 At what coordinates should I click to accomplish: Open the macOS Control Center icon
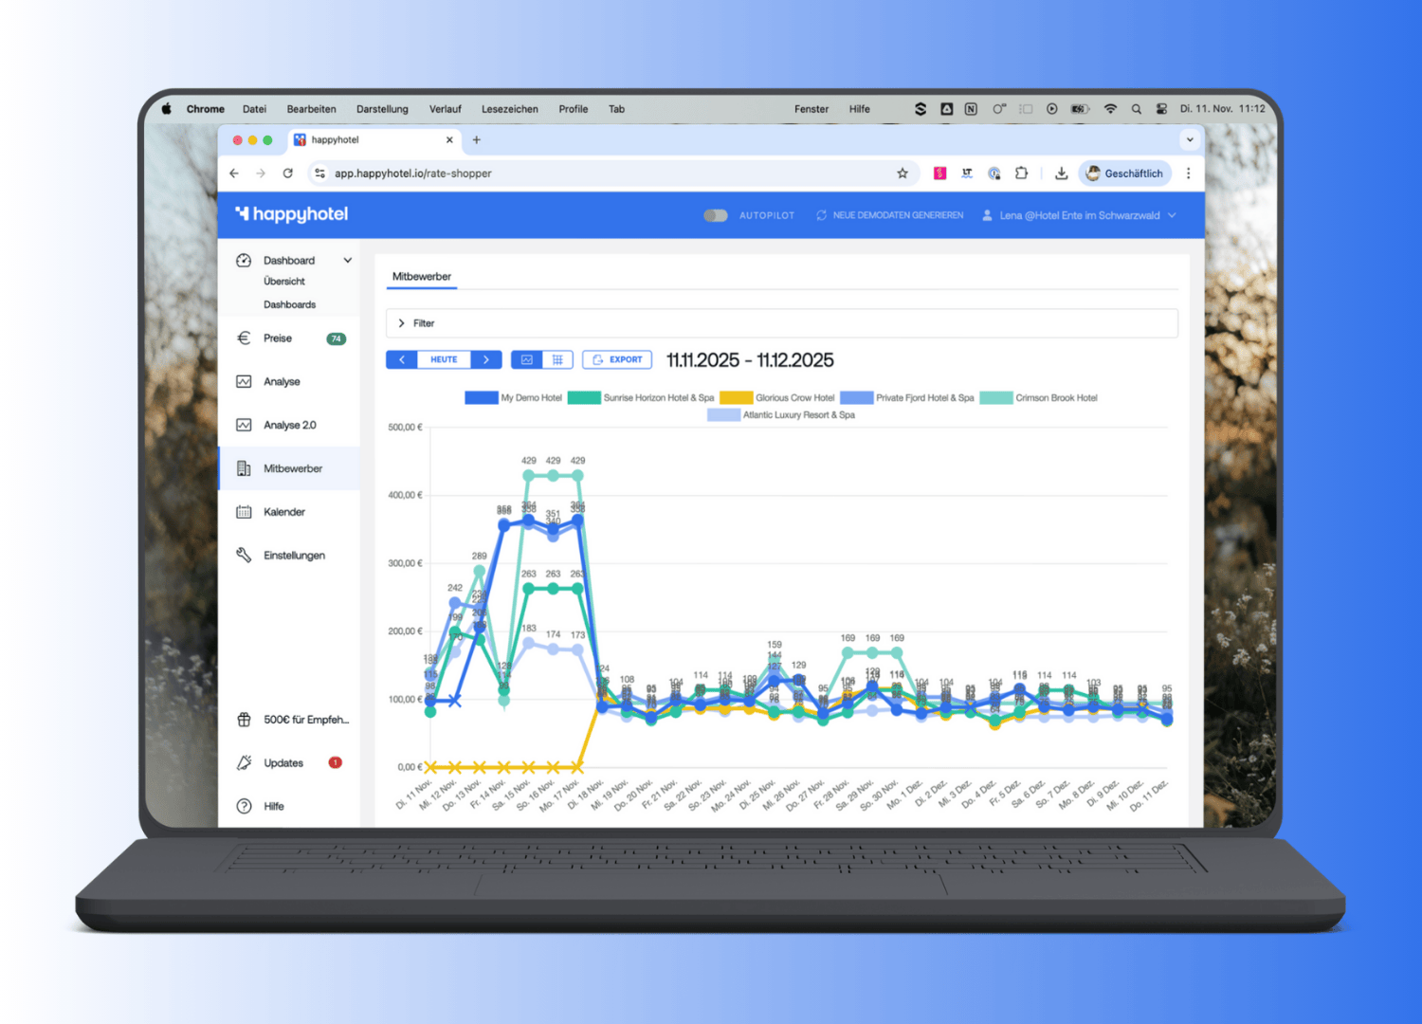click(x=1161, y=109)
